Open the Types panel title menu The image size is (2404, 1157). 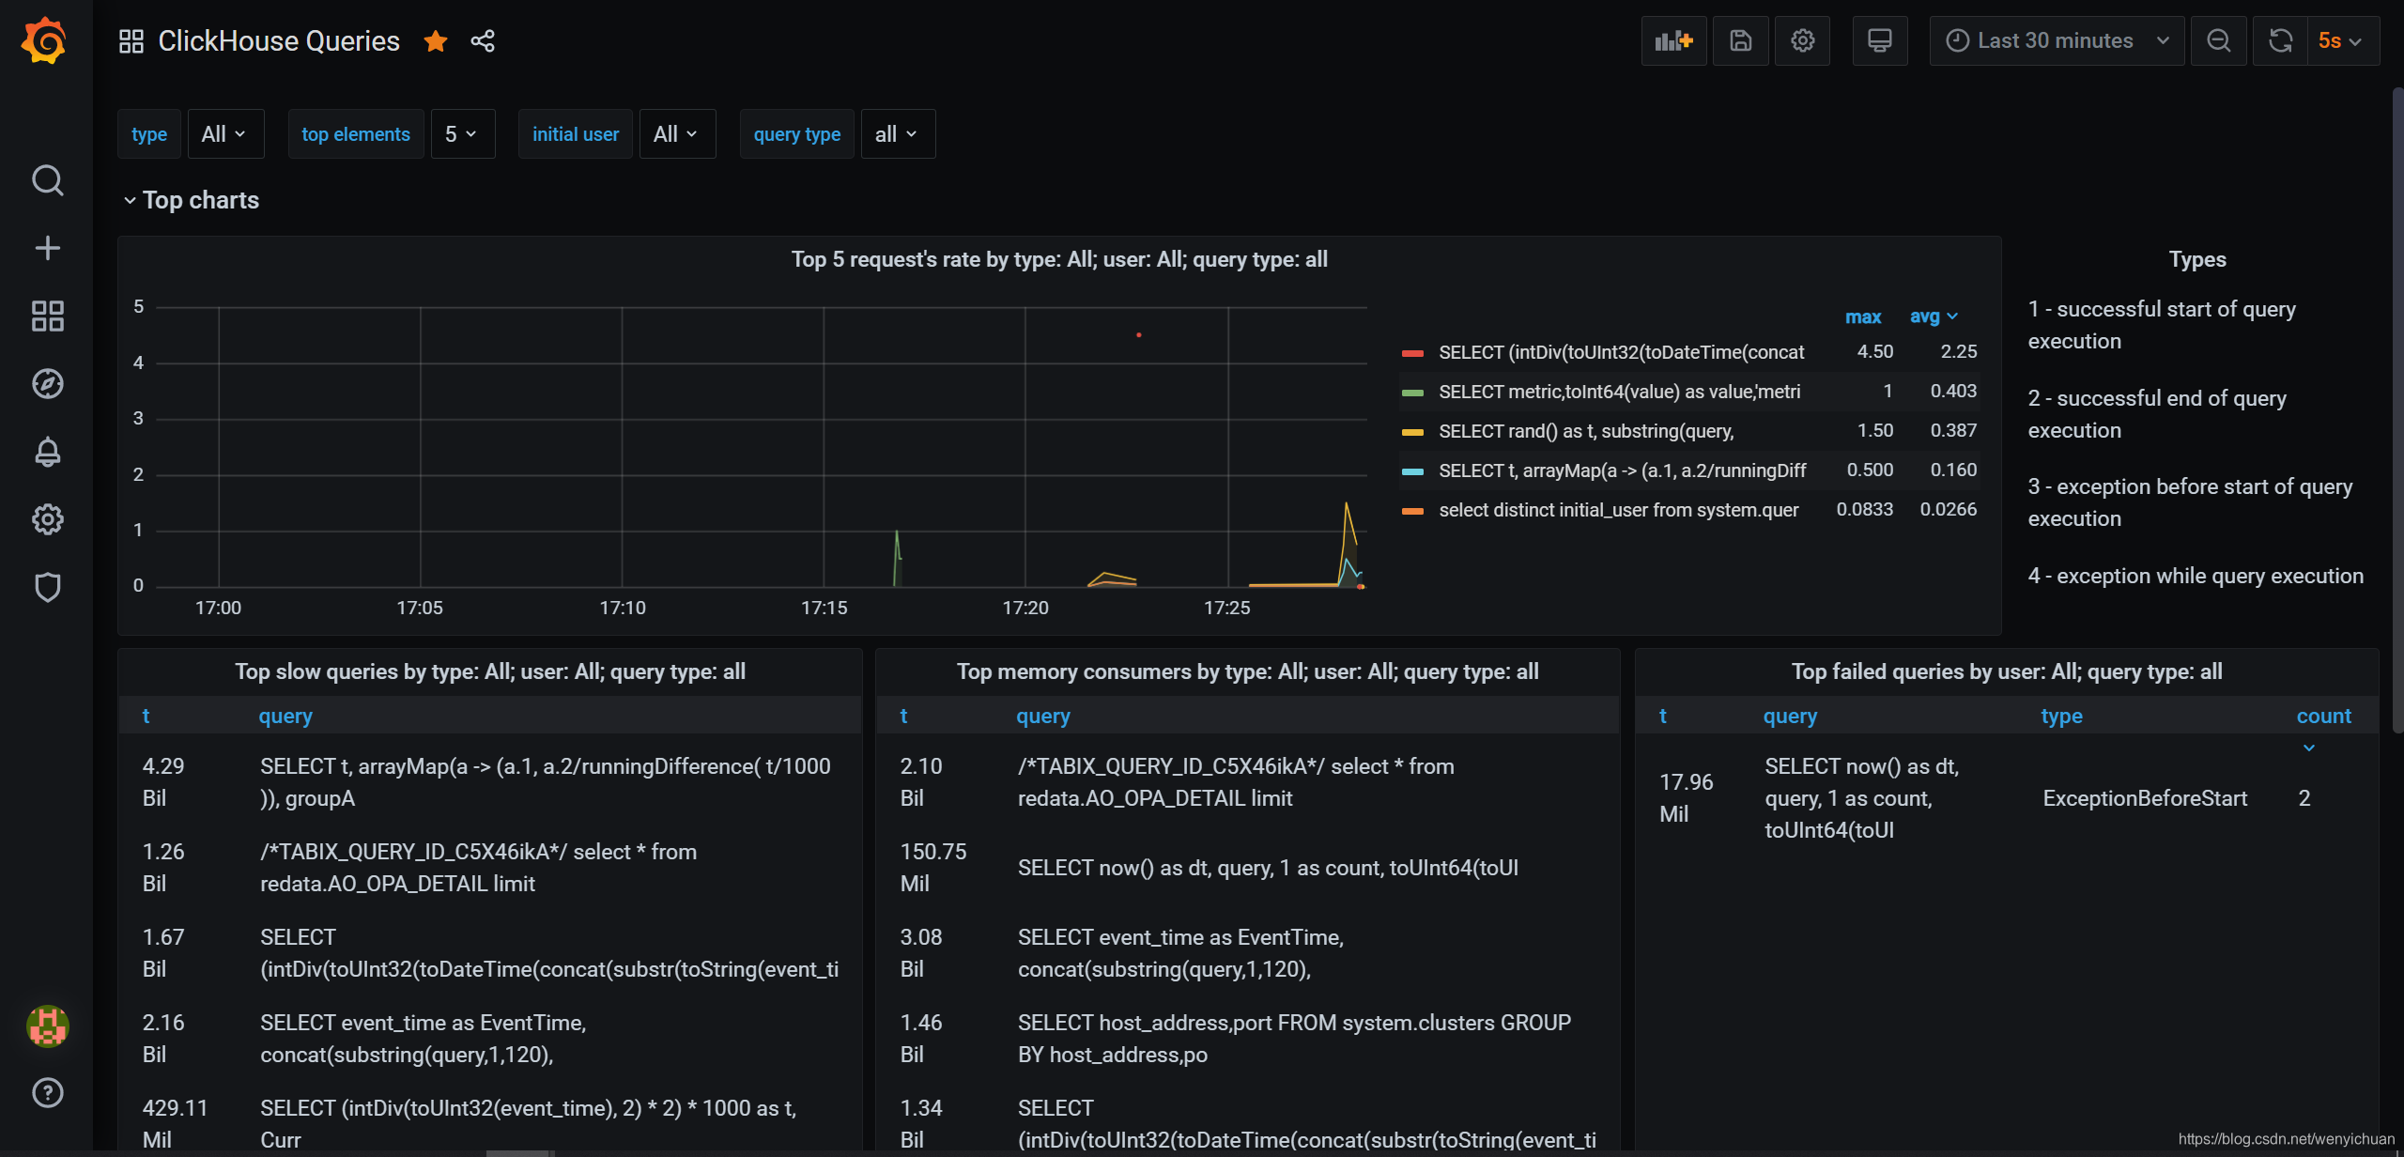point(2197,259)
